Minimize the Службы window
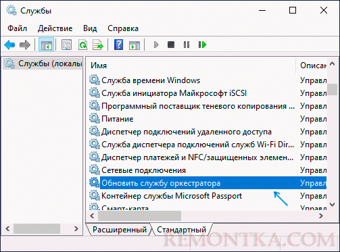The image size is (340, 252). [x=262, y=10]
